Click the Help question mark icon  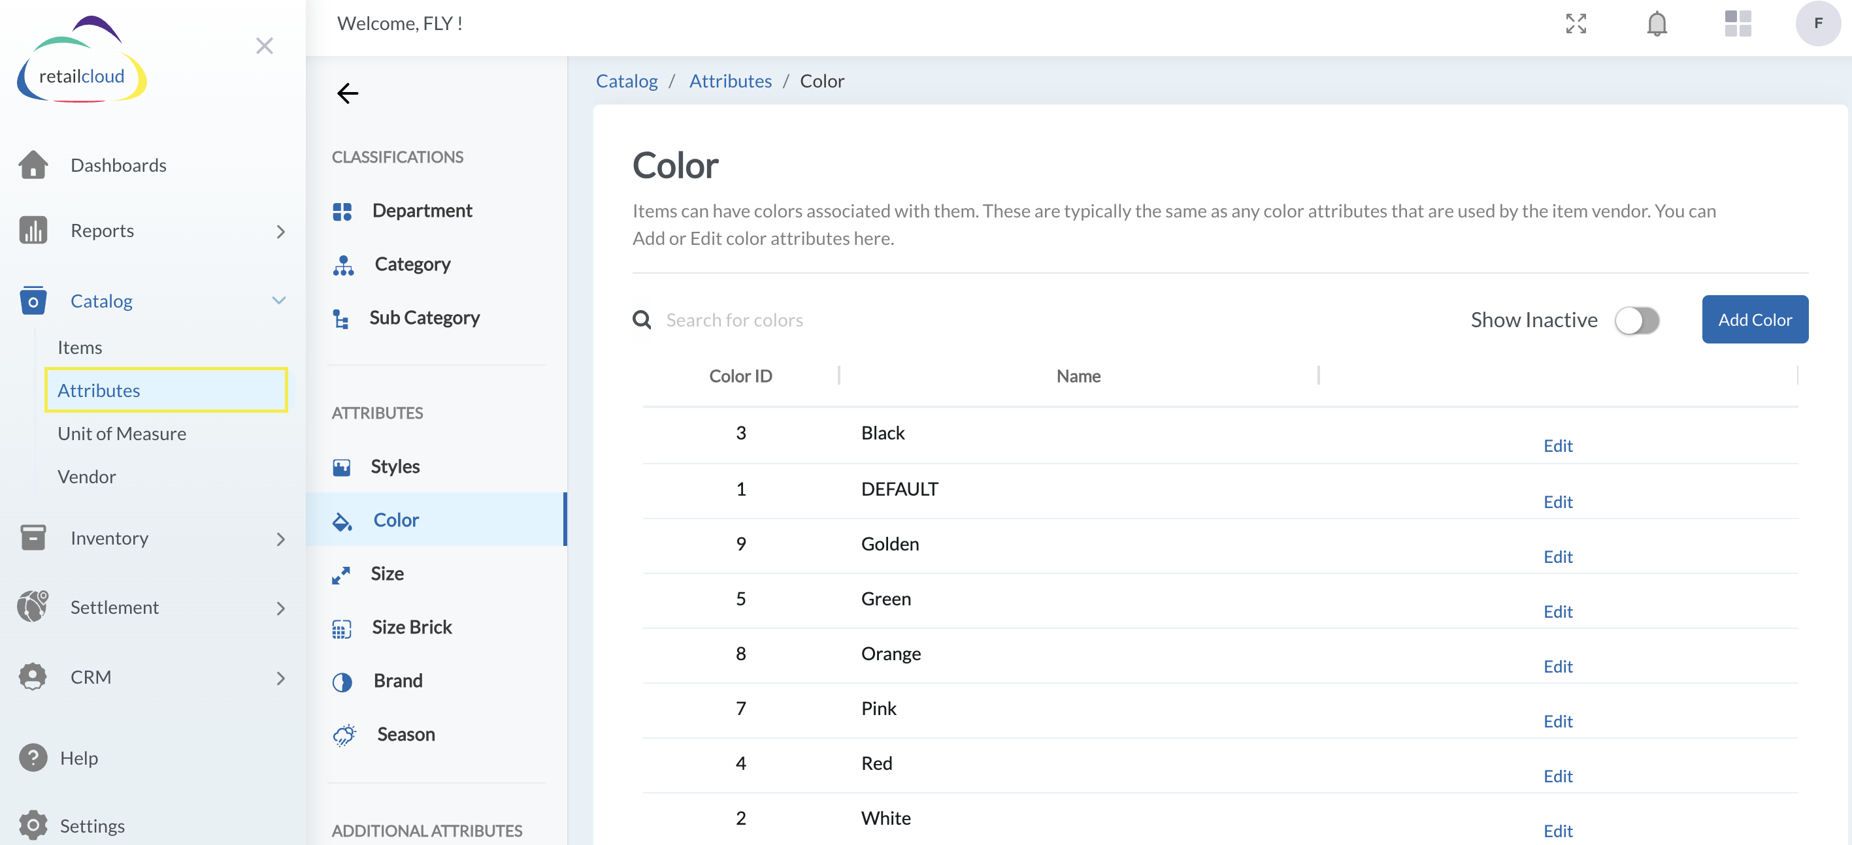(33, 757)
